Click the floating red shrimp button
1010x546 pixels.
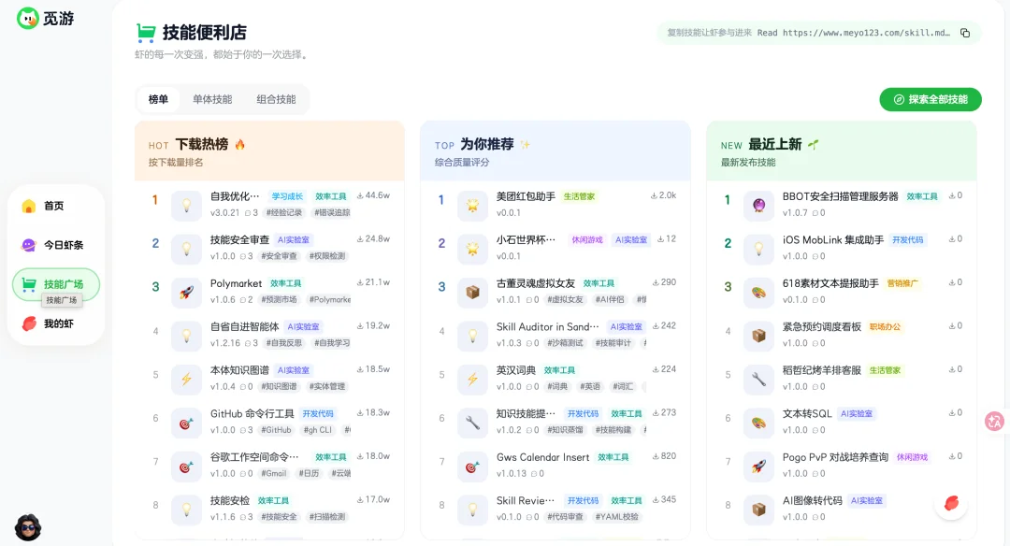point(951,504)
